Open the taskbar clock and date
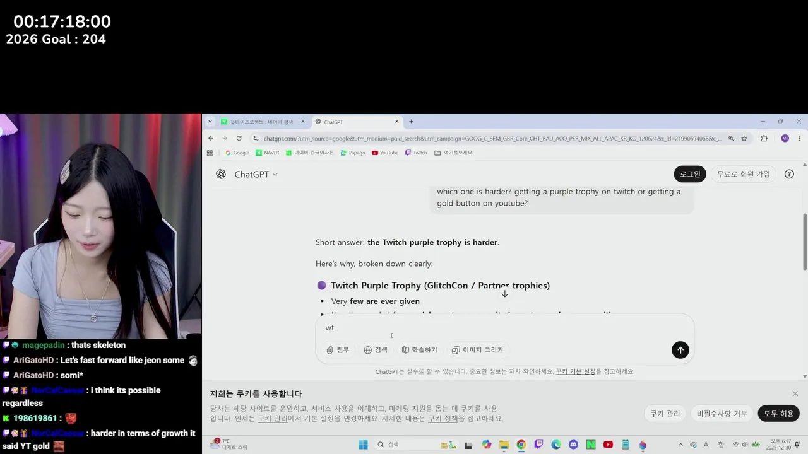Screen dimensions: 808x454 click(778, 445)
